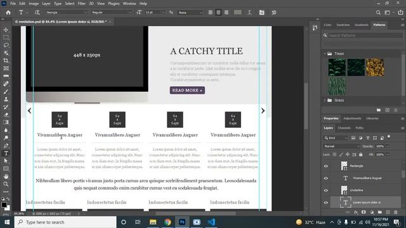
Task: Switch to the Channels tab
Action: pyautogui.click(x=344, y=128)
